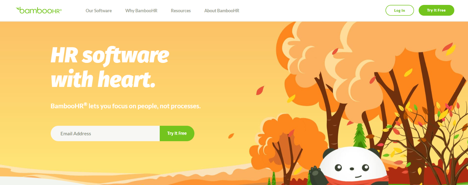Open the Our Software menu

(x=99, y=10)
